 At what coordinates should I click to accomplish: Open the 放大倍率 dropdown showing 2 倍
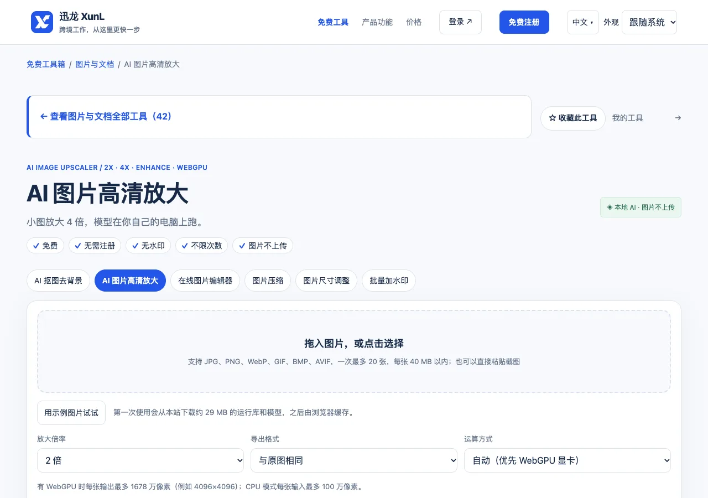(x=140, y=460)
